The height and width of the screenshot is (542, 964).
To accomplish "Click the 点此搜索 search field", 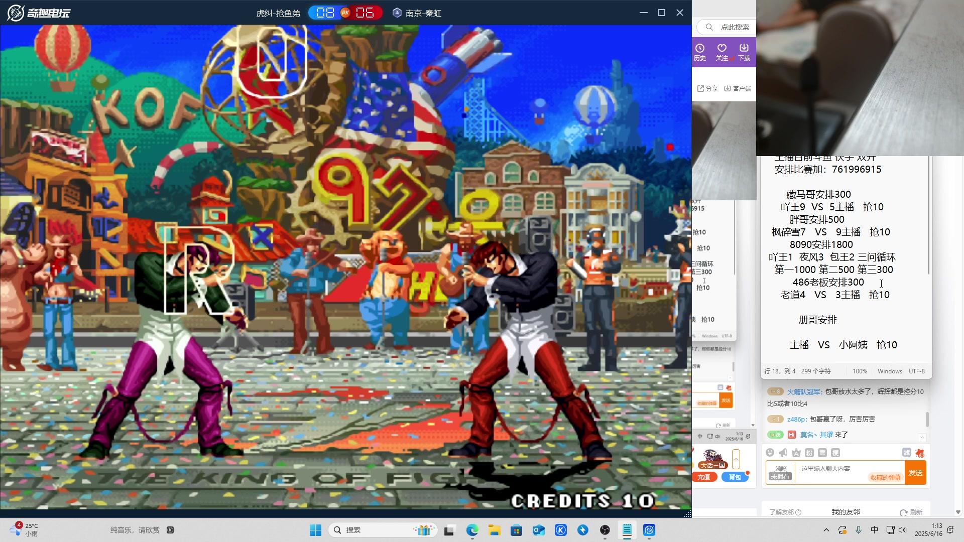I will coord(727,27).
